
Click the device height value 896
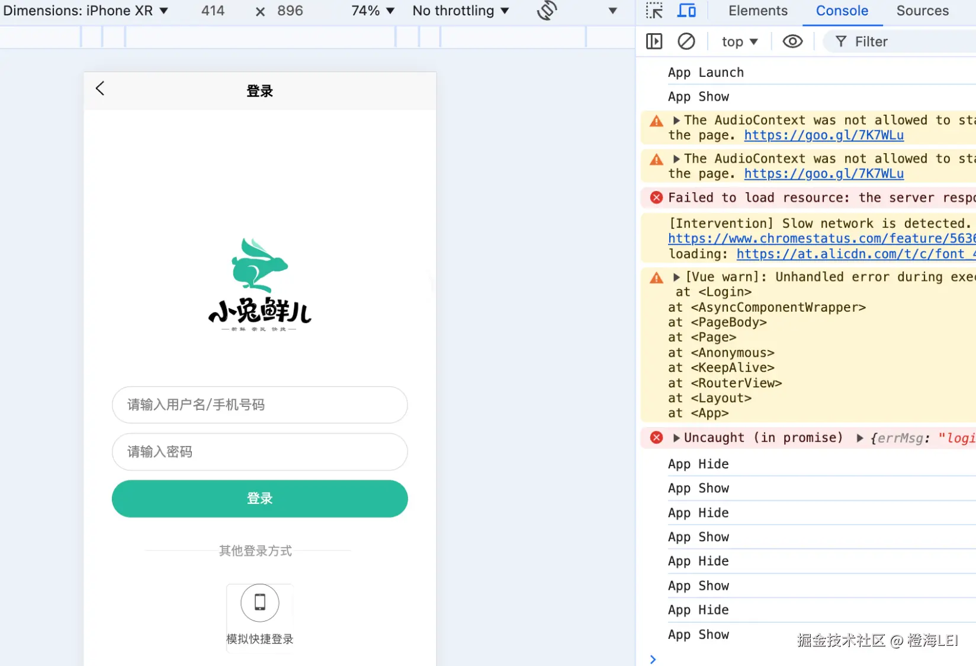pyautogui.click(x=290, y=11)
